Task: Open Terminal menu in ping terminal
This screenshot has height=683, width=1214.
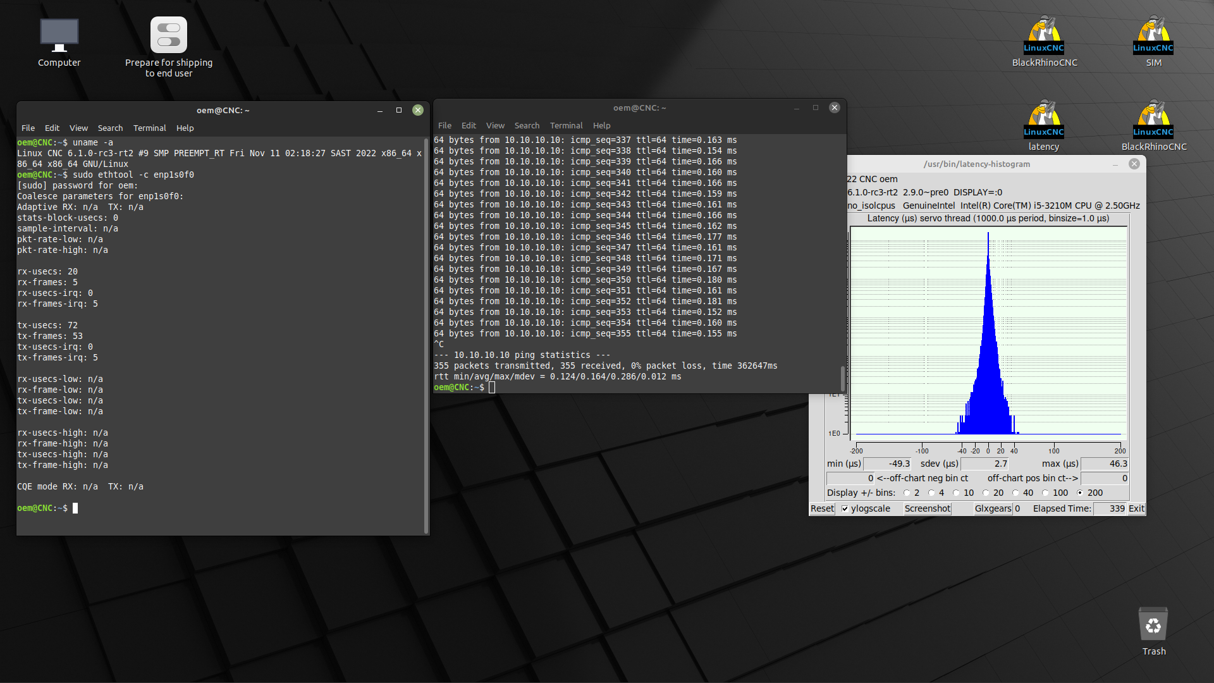Action: [x=566, y=125]
